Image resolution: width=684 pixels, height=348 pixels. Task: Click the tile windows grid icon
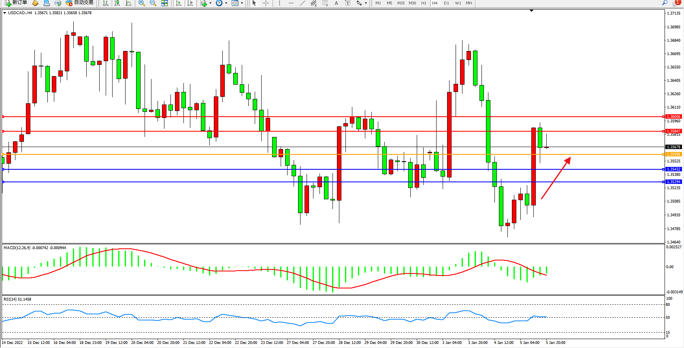[x=164, y=3]
